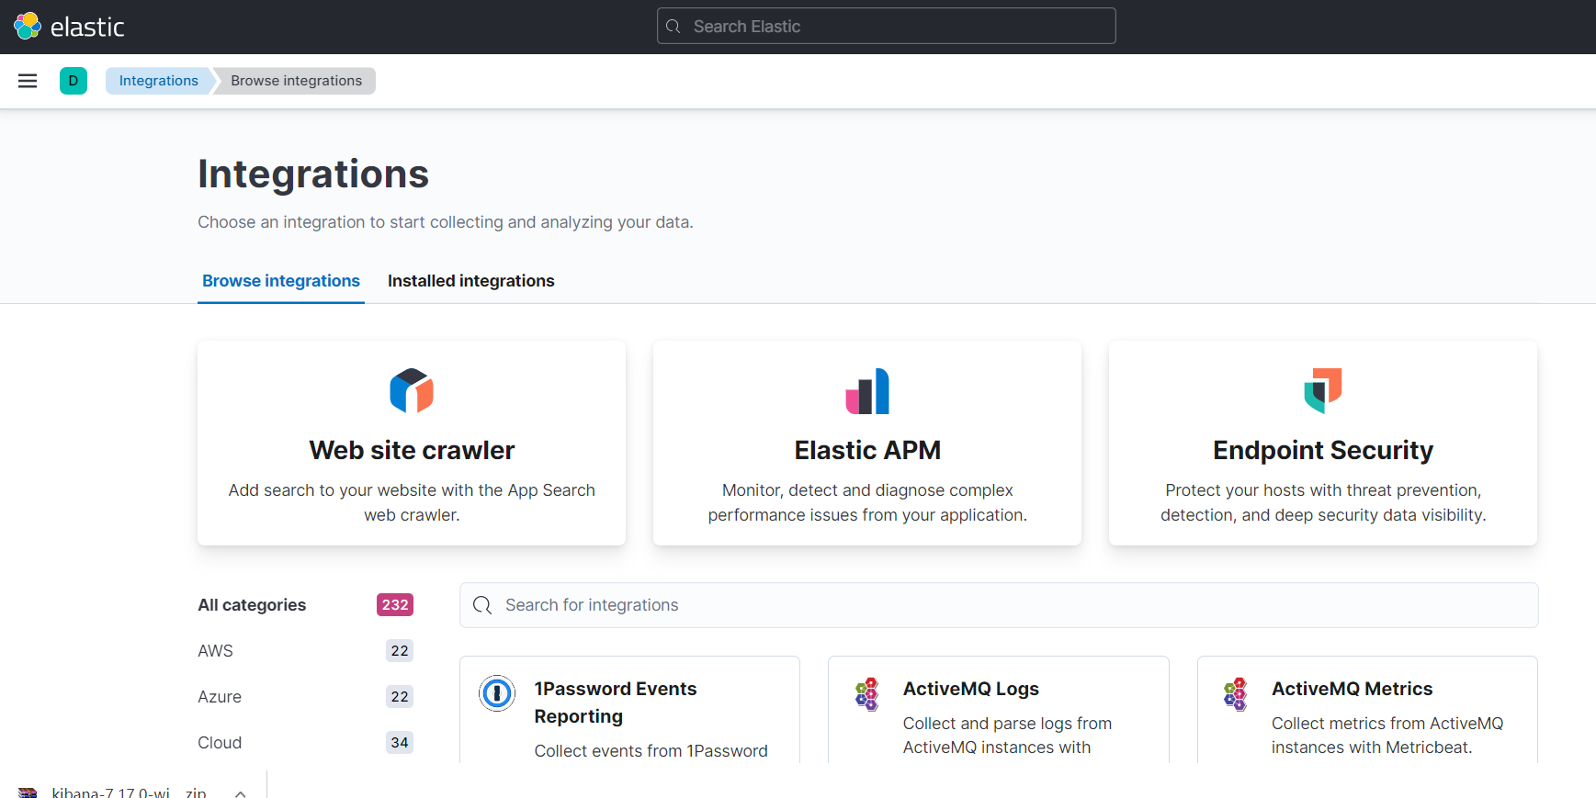1596x798 pixels.
Task: Click the 'Add search to your website' description
Action: coord(412,502)
